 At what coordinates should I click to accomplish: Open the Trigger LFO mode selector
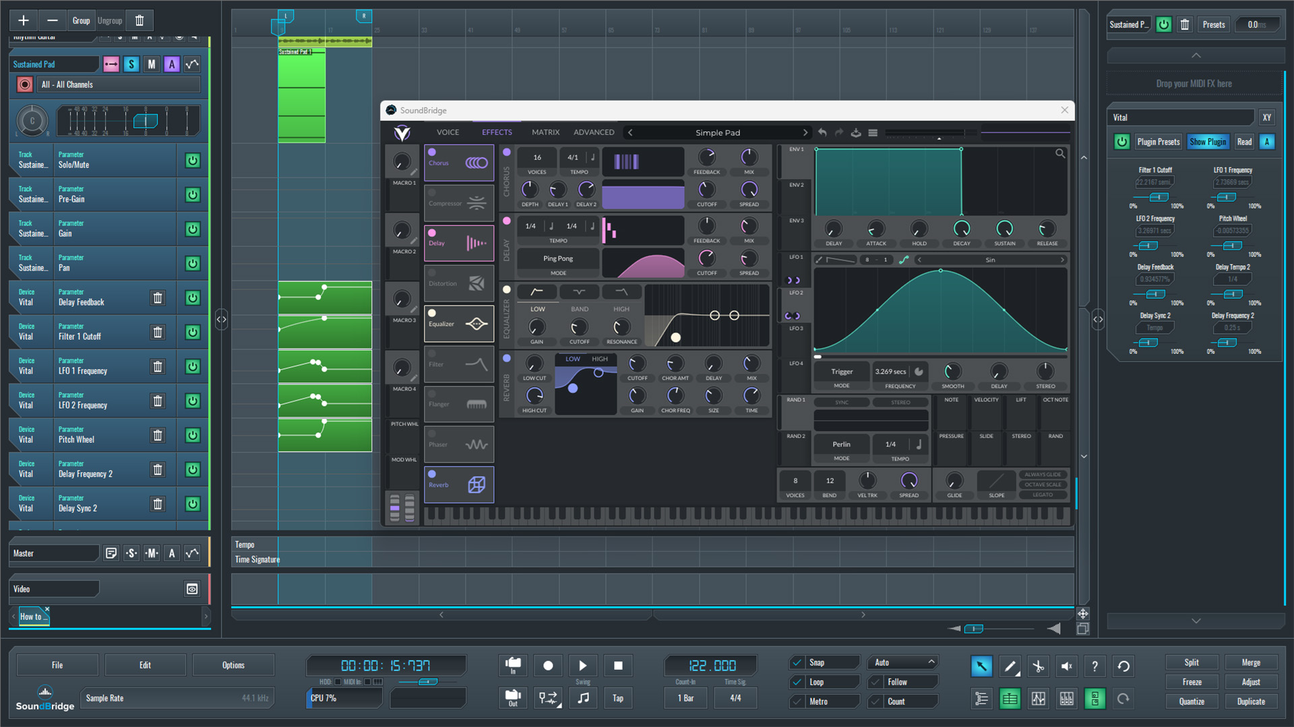842,372
